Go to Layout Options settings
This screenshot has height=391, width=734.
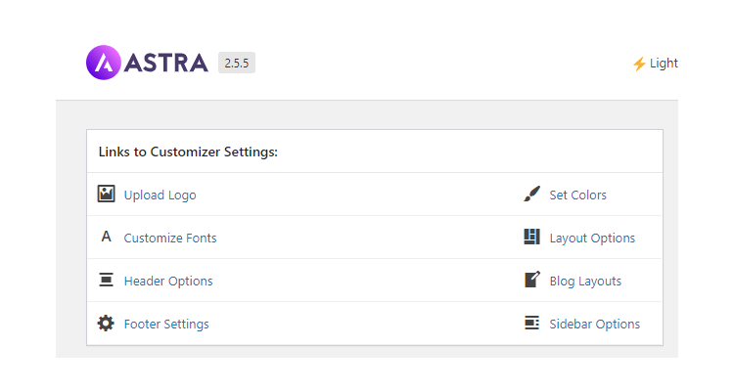tap(592, 239)
